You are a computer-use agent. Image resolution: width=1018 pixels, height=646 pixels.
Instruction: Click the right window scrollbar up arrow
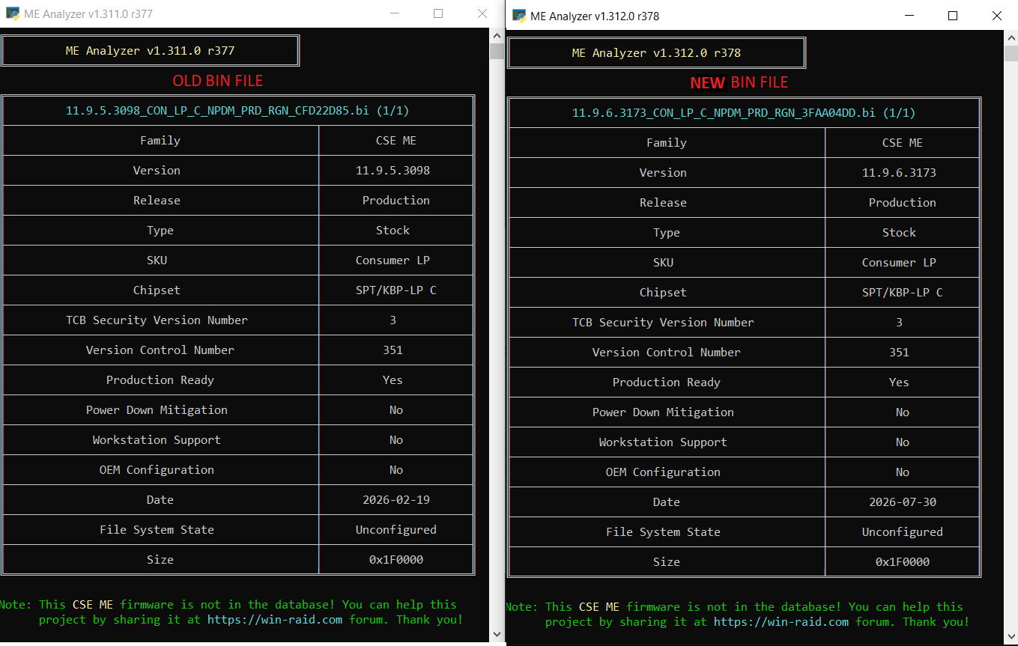click(x=1011, y=37)
